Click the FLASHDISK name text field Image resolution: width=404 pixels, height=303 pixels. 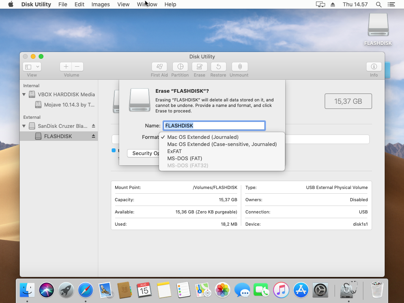pos(213,125)
